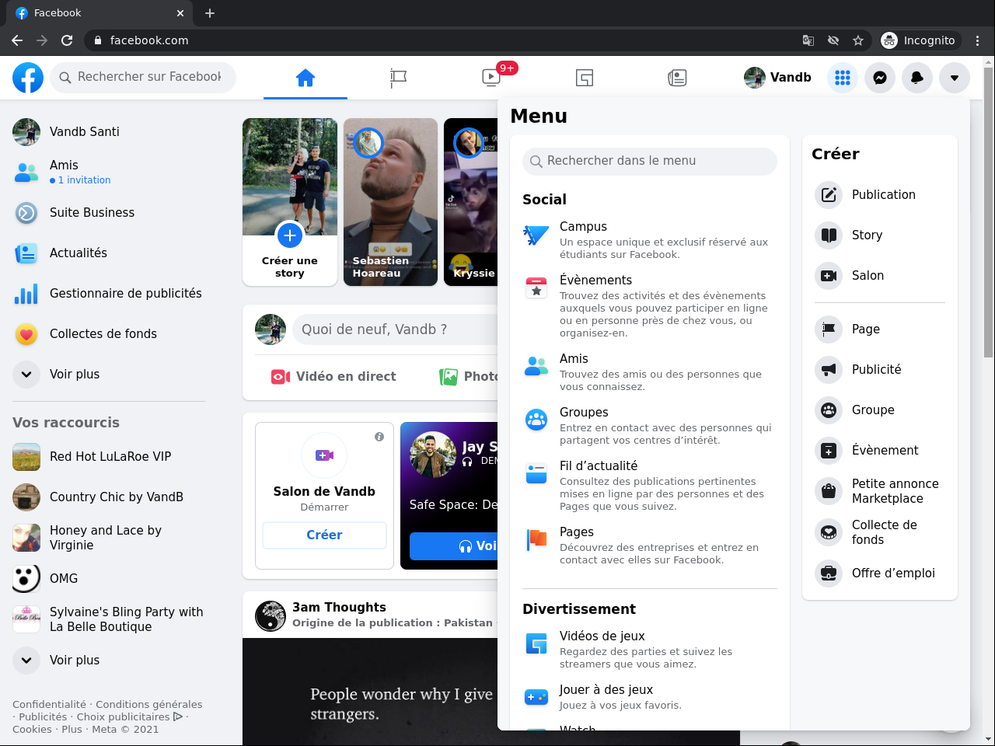Open Sylvaine's Bling Party shortcut
This screenshot has width=995, height=746.
(109, 619)
